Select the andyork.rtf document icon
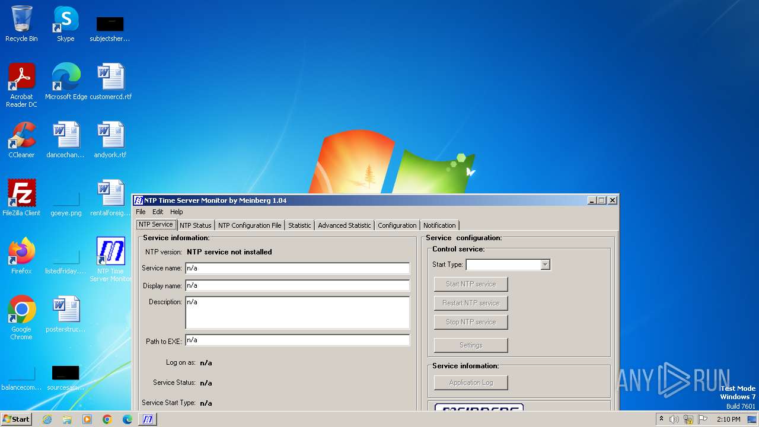This screenshot has width=759, height=427. click(x=110, y=139)
